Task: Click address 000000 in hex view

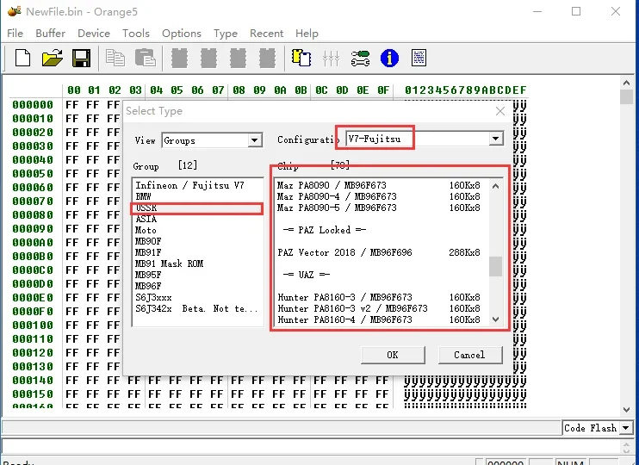Action: [x=33, y=105]
